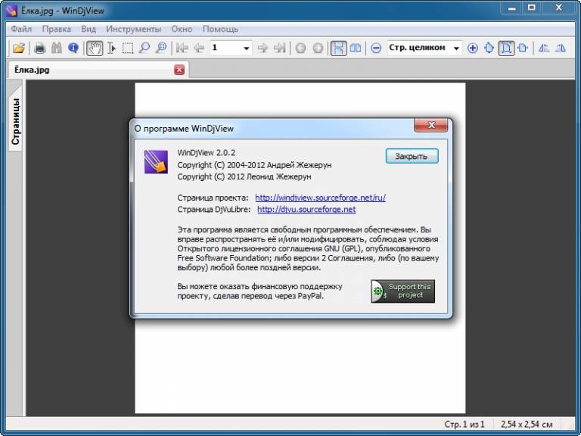Open the Правка menu
The width and height of the screenshot is (581, 436).
(56, 29)
